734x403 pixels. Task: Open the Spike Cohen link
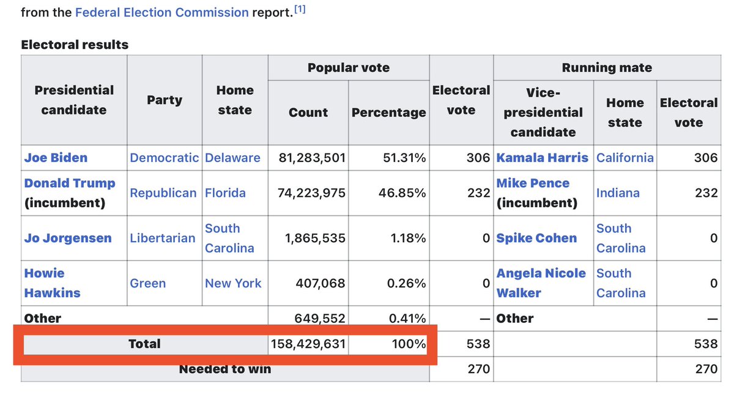coord(536,238)
